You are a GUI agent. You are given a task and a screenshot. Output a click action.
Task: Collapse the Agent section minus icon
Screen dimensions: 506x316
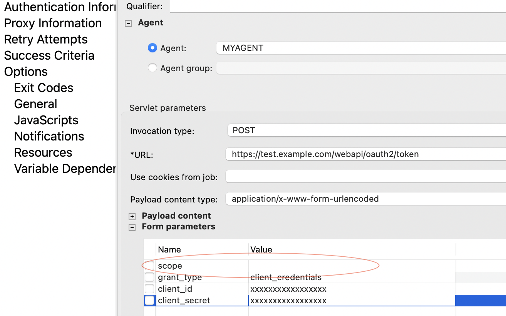click(x=128, y=23)
